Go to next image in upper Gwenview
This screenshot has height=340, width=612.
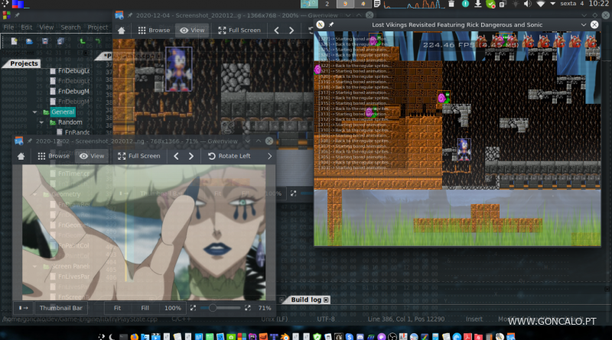click(x=291, y=30)
